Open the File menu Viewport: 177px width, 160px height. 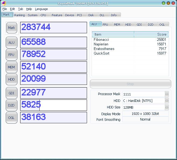pyautogui.click(x=5, y=9)
